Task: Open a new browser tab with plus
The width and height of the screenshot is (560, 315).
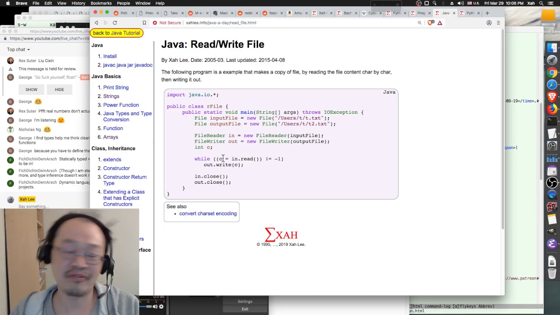Action: click(x=487, y=13)
